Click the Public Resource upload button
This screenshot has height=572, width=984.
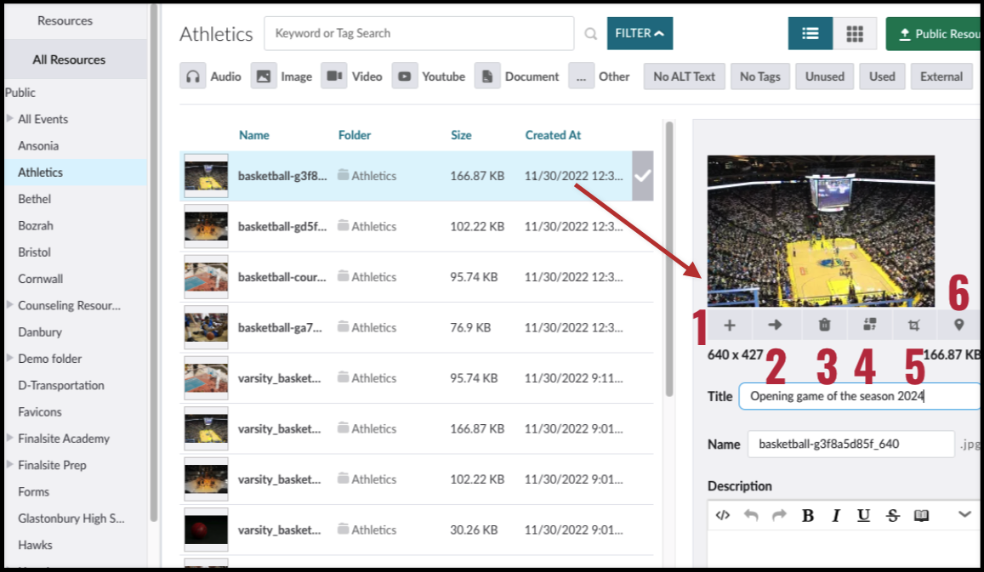coord(934,34)
